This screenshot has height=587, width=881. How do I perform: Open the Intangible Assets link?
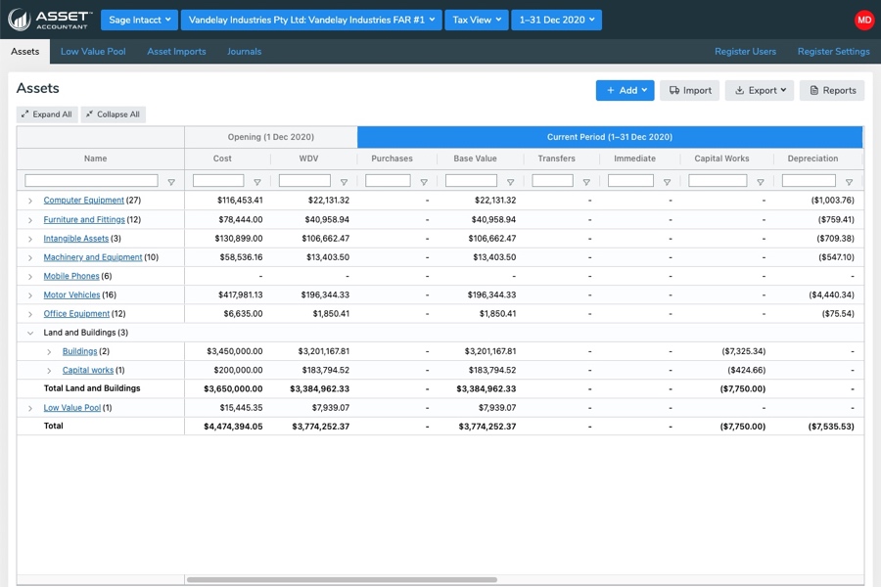pos(75,239)
